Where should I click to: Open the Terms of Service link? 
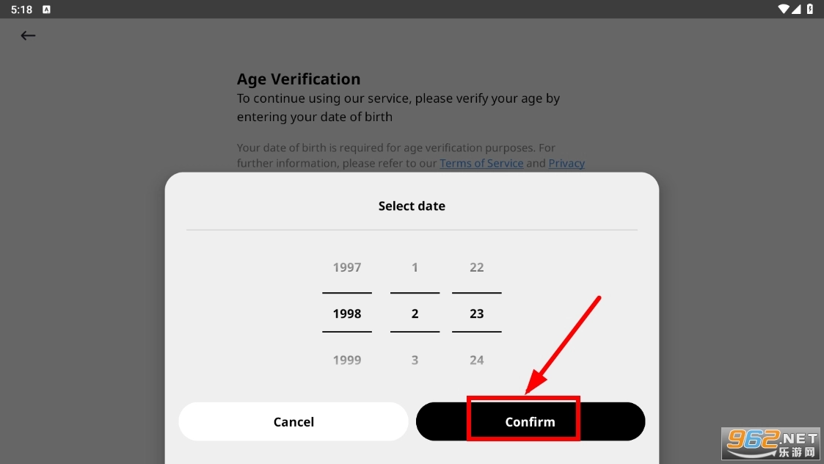tap(481, 163)
